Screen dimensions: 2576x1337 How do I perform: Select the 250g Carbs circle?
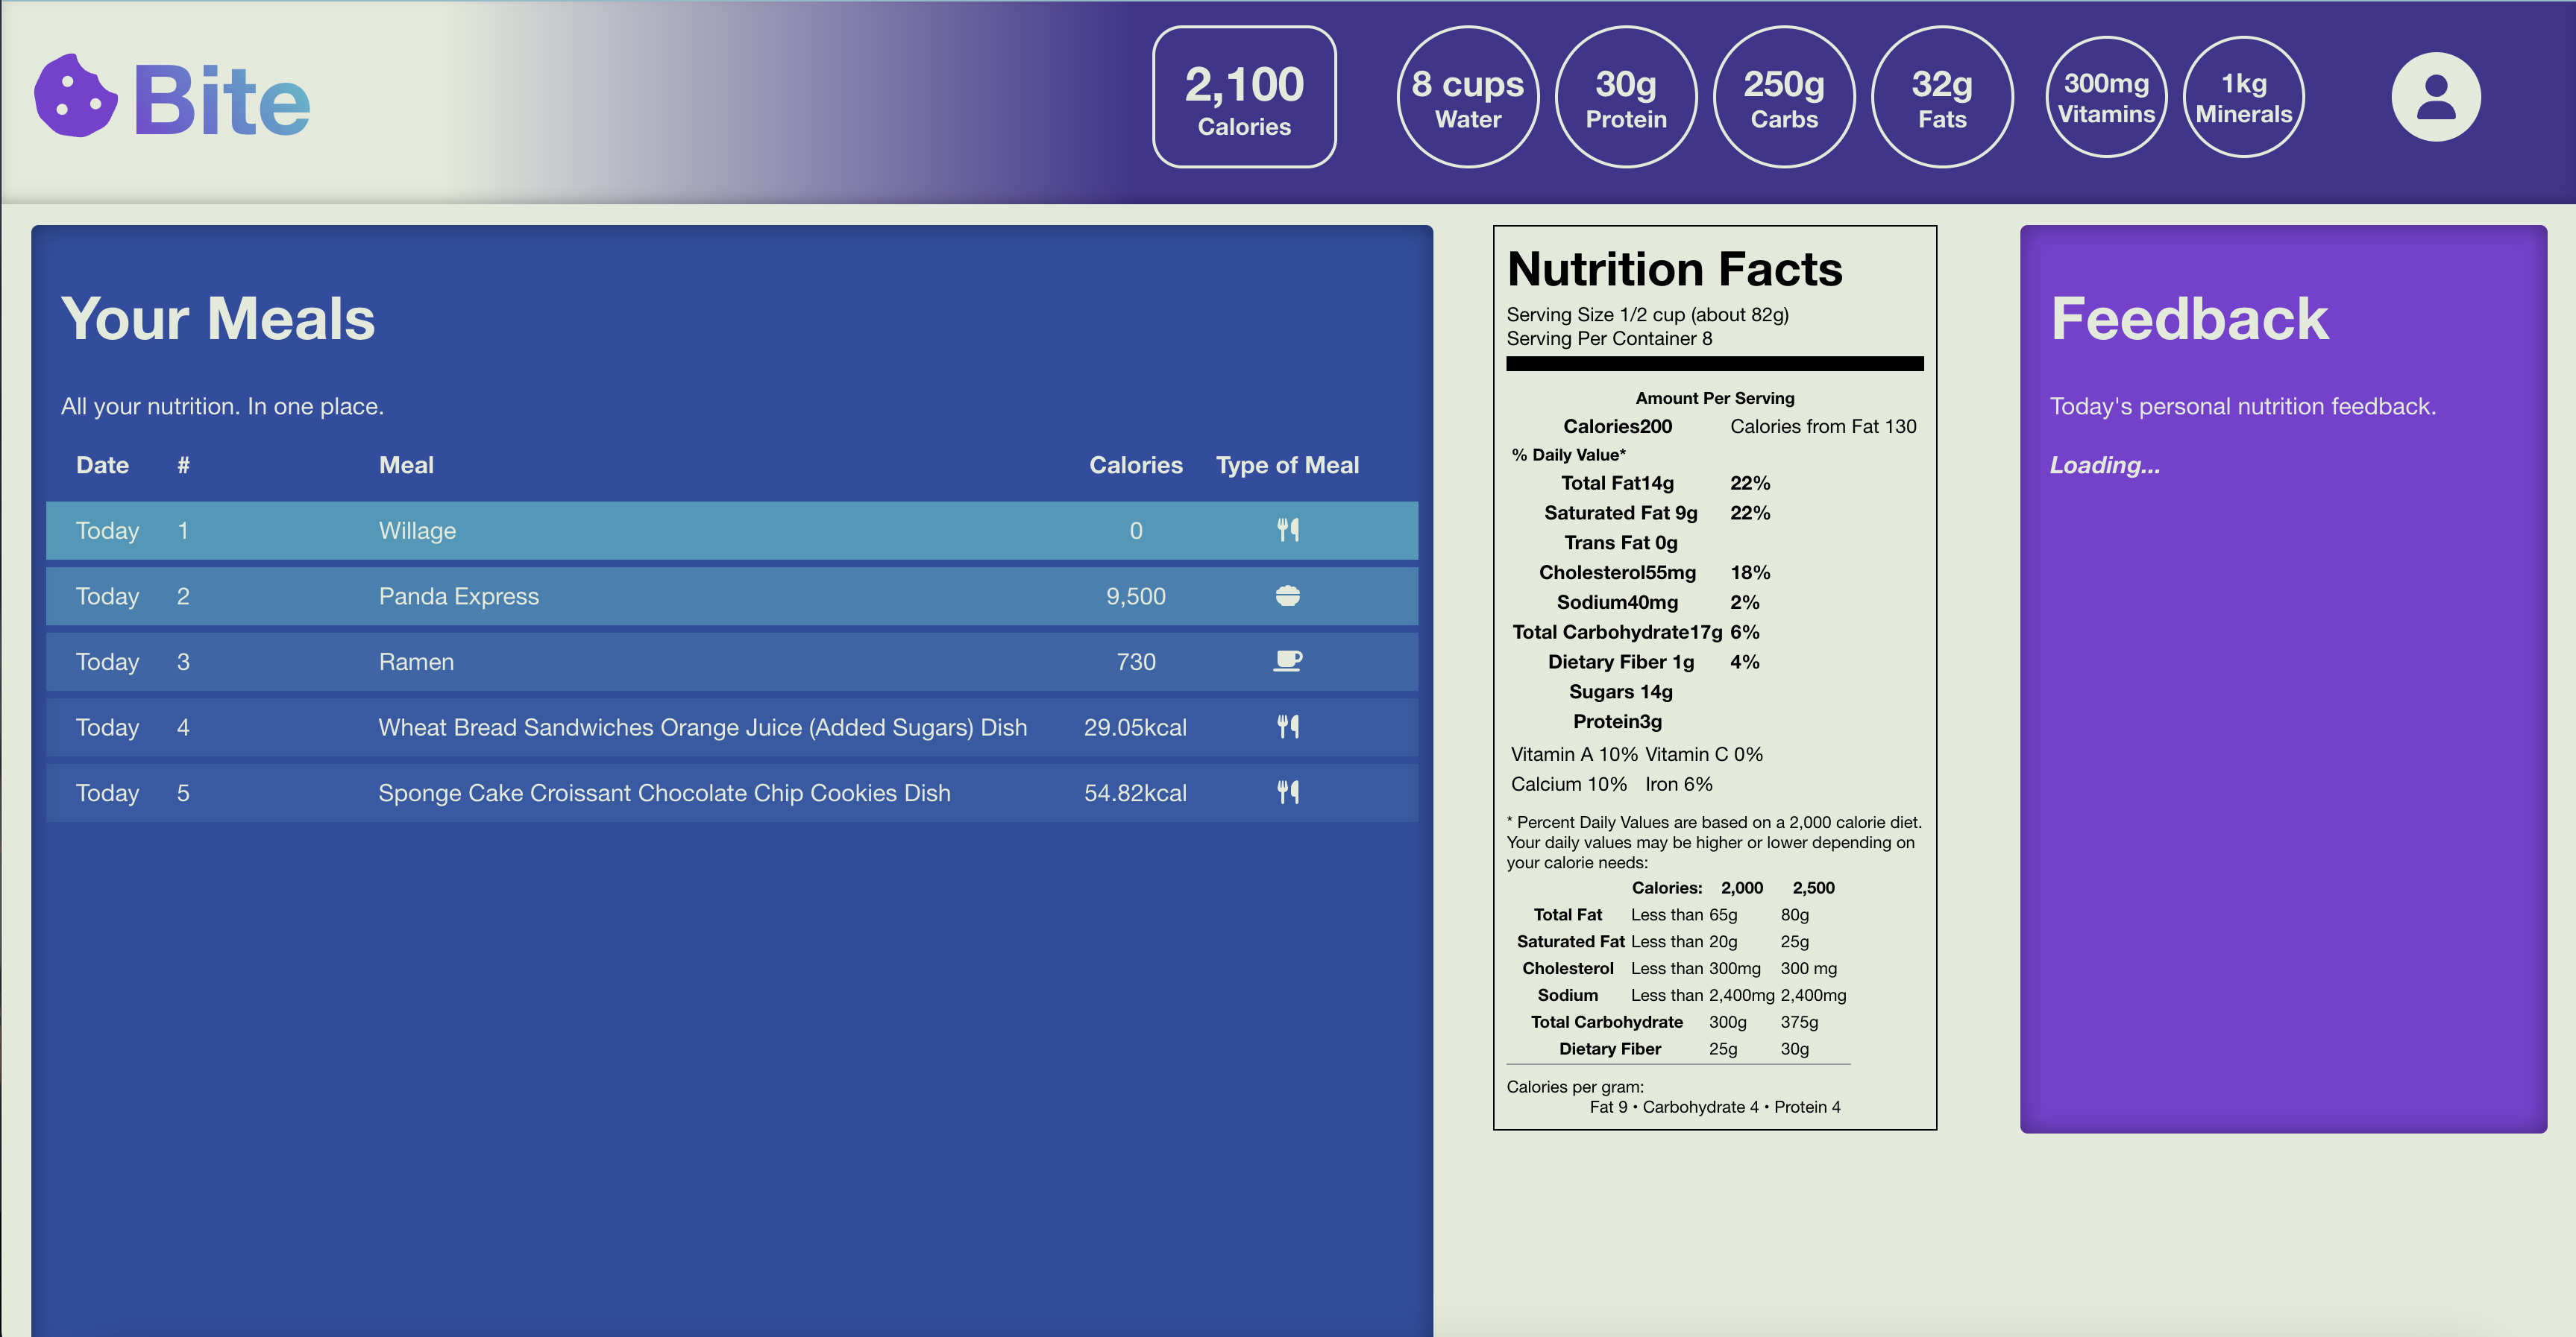[x=1783, y=97]
